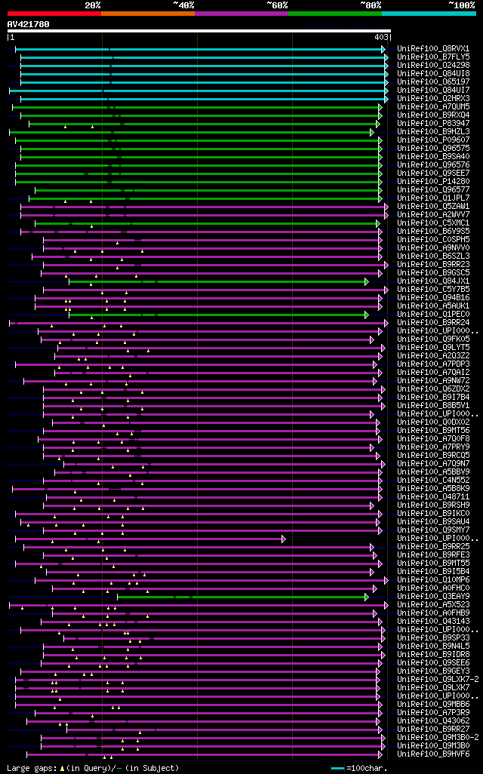Viewport: 483px width, 774px height.
Task: Open hit UniRef100_B9RSH9
Action: point(433,505)
